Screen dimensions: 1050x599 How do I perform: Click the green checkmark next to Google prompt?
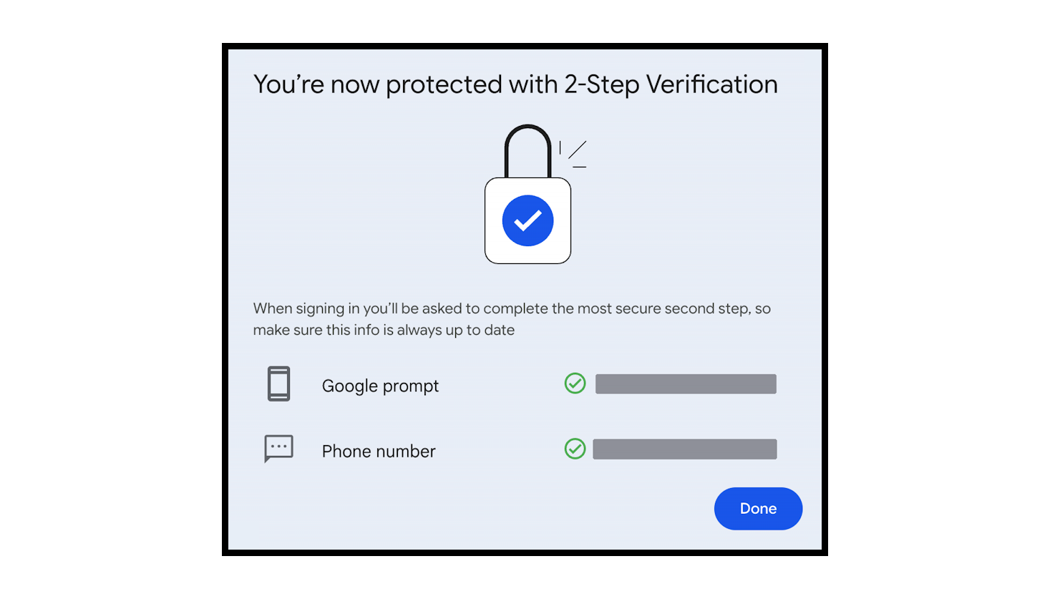(x=575, y=384)
